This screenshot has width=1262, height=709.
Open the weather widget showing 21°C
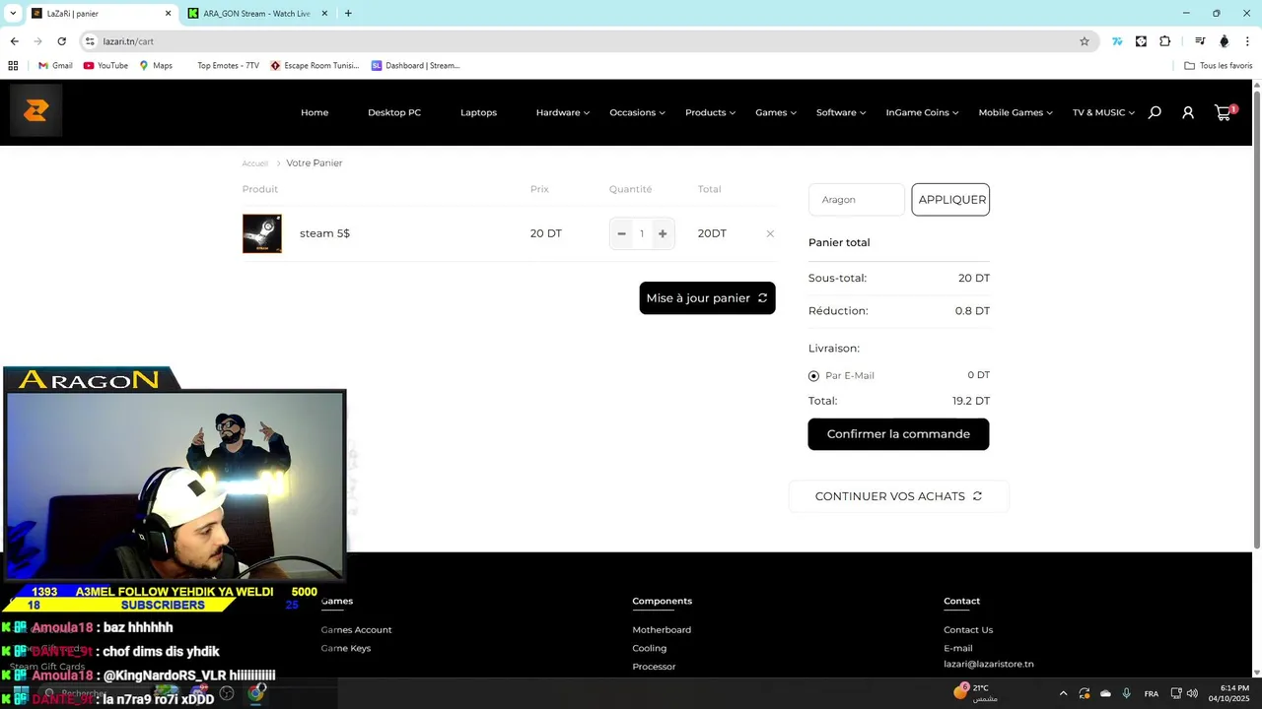coord(976,692)
